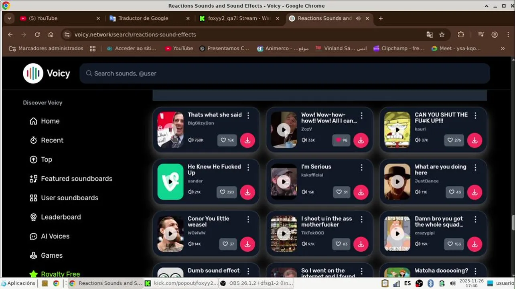Like What are you doing here (43)

pyautogui.click(x=455, y=192)
